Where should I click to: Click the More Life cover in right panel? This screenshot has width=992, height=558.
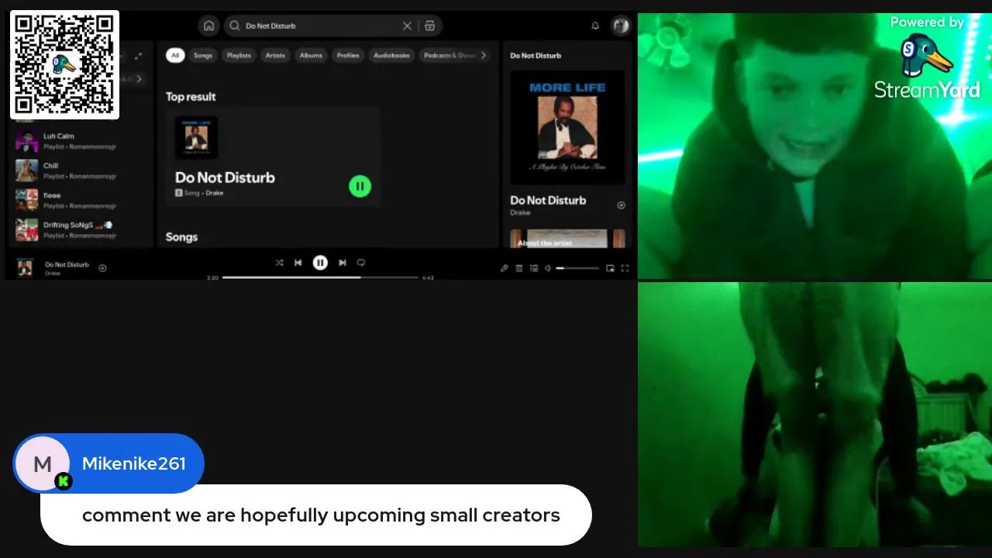(x=567, y=128)
